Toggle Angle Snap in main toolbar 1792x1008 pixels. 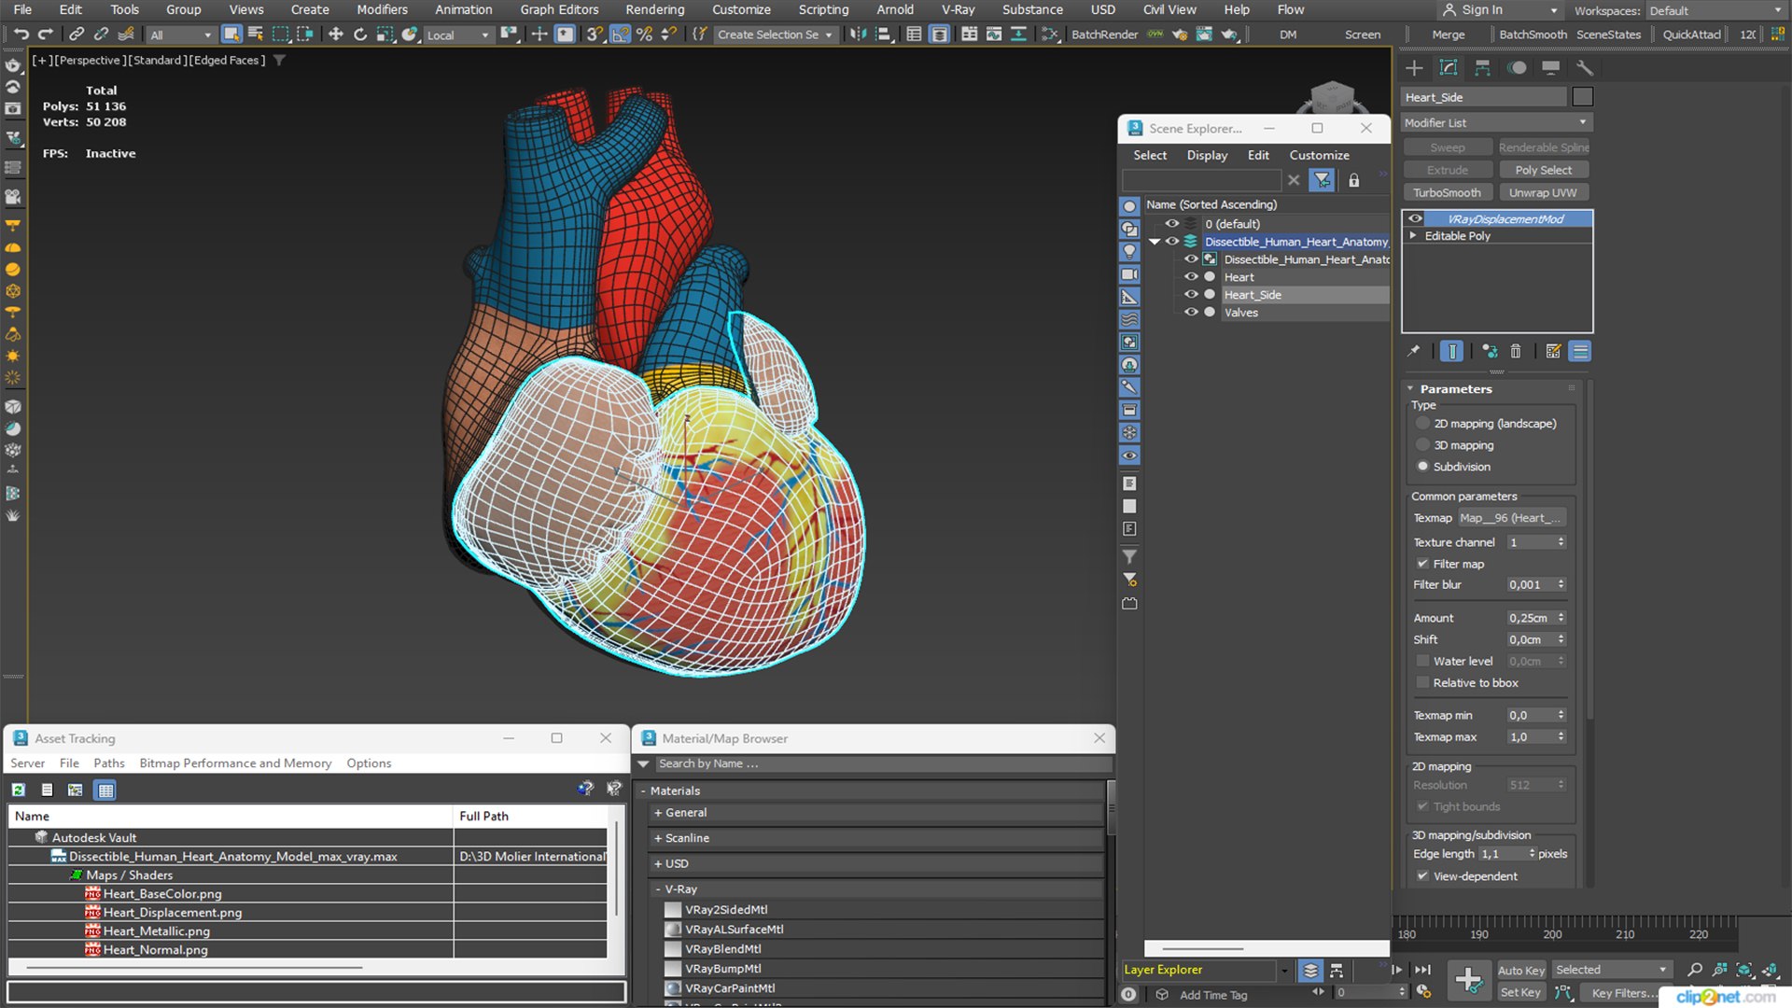point(620,35)
